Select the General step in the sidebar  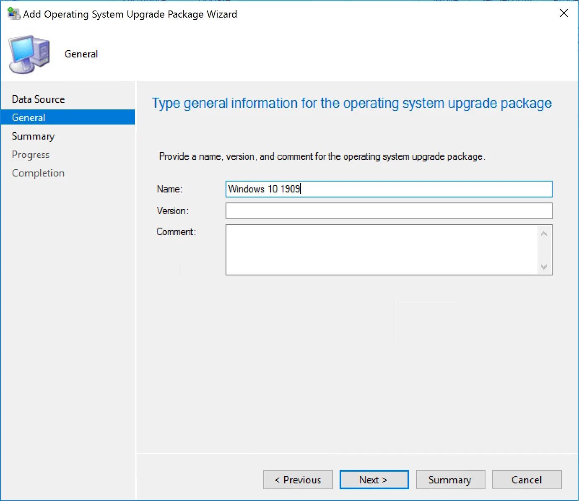[29, 118]
